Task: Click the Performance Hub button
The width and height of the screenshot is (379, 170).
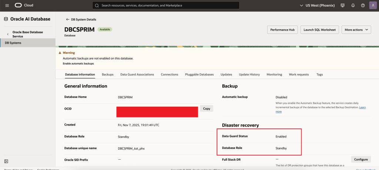Action: tap(282, 30)
